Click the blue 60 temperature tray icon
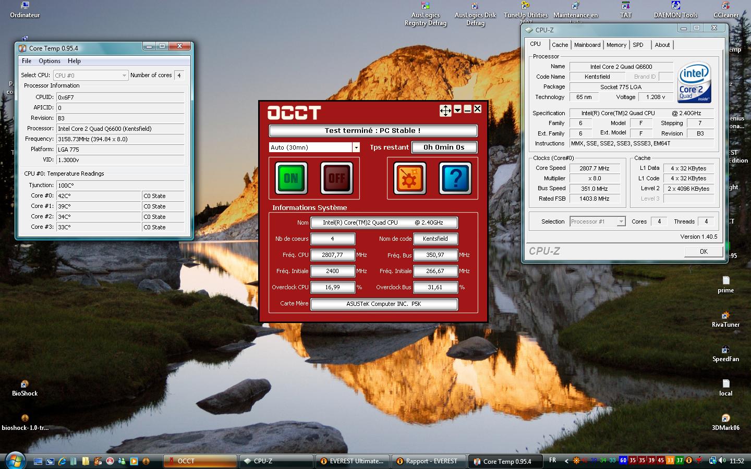Image resolution: width=751 pixels, height=469 pixels. pyautogui.click(x=623, y=461)
